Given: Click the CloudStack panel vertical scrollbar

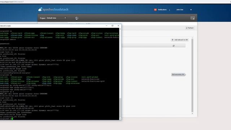Looking at the screenshot, I should 192,75.
